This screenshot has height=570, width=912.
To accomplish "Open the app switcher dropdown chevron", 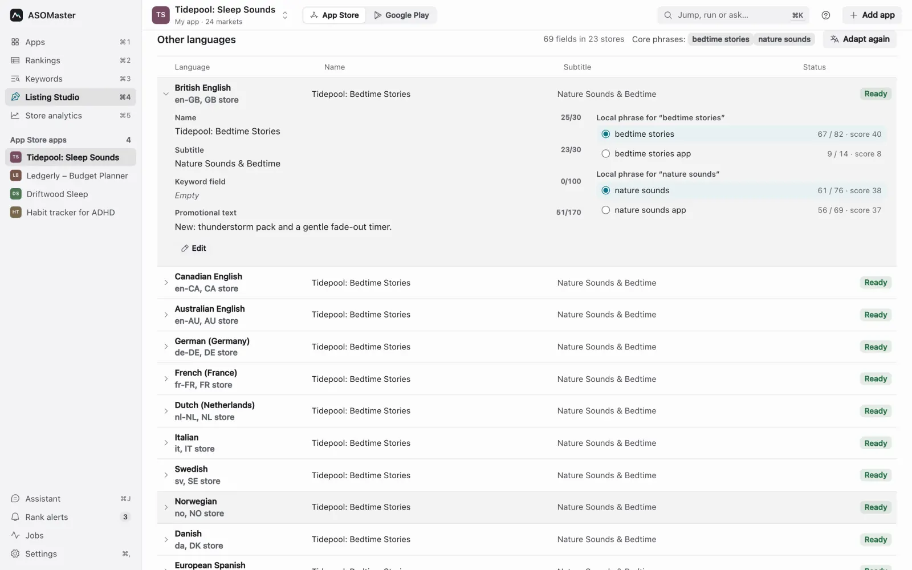I will 285,15.
